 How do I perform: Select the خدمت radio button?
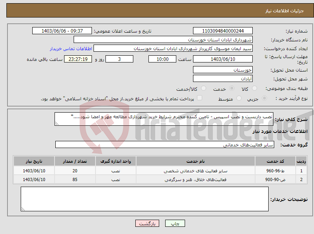(232, 88)
